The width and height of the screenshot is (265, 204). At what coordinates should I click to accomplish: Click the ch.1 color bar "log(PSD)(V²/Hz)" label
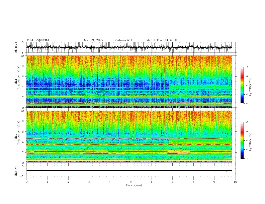[x=250, y=87]
